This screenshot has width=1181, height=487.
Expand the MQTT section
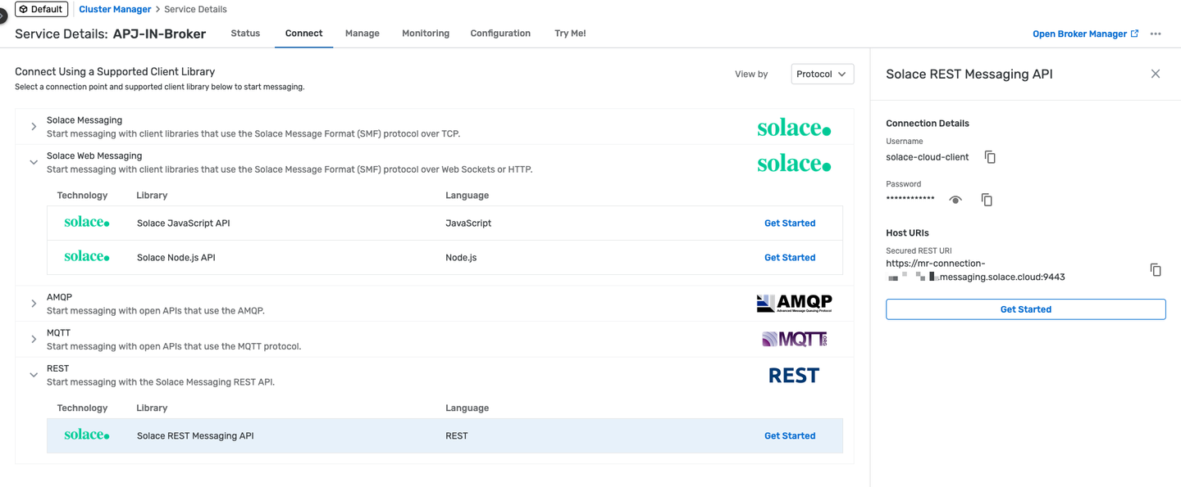pyautogui.click(x=34, y=339)
